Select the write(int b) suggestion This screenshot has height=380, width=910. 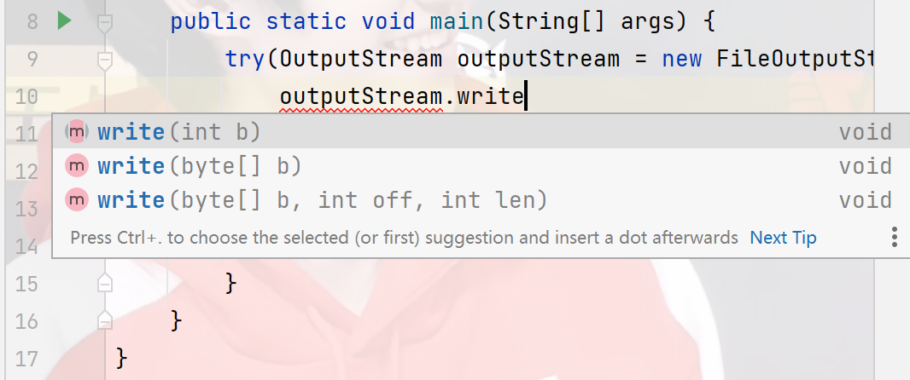click(481, 132)
